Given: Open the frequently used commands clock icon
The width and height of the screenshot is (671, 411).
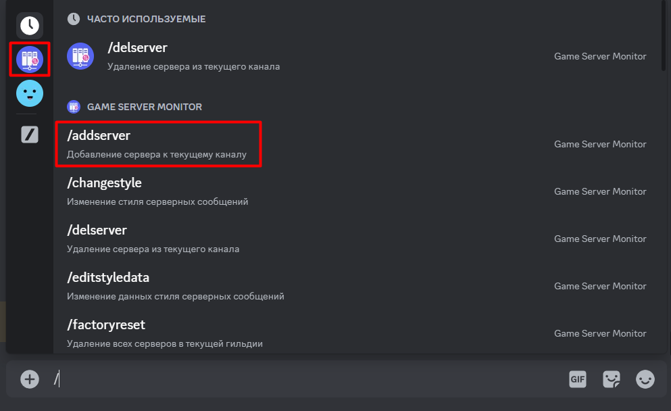Looking at the screenshot, I should pos(29,26).
